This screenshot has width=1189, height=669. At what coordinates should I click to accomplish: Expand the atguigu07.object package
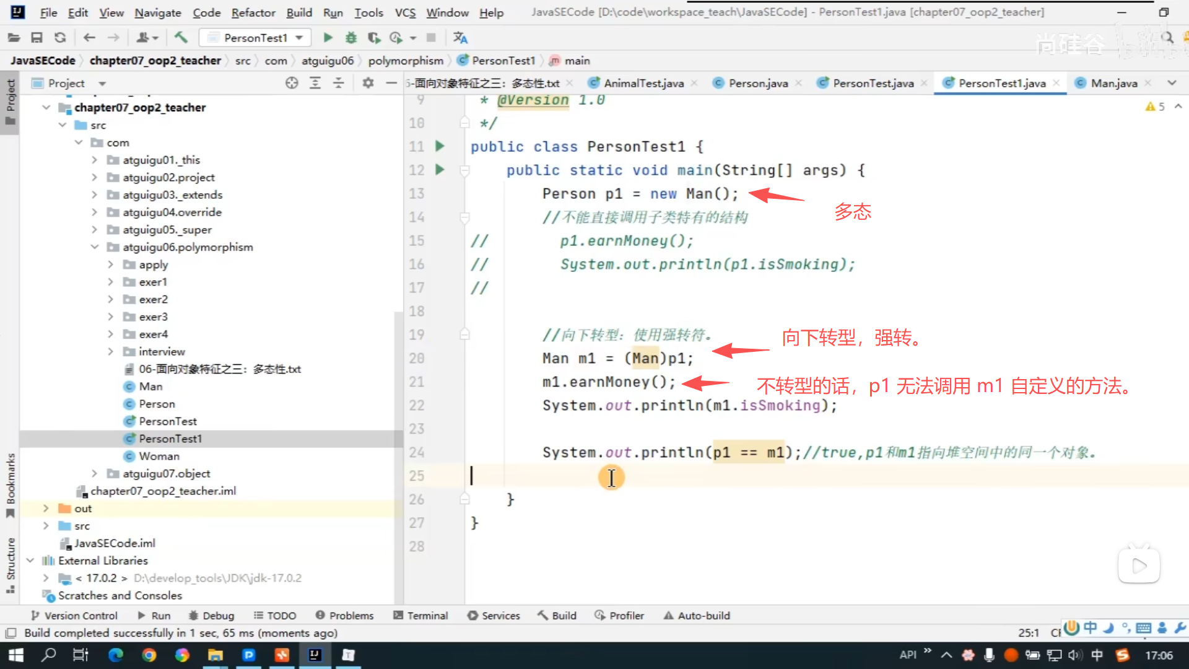click(94, 473)
